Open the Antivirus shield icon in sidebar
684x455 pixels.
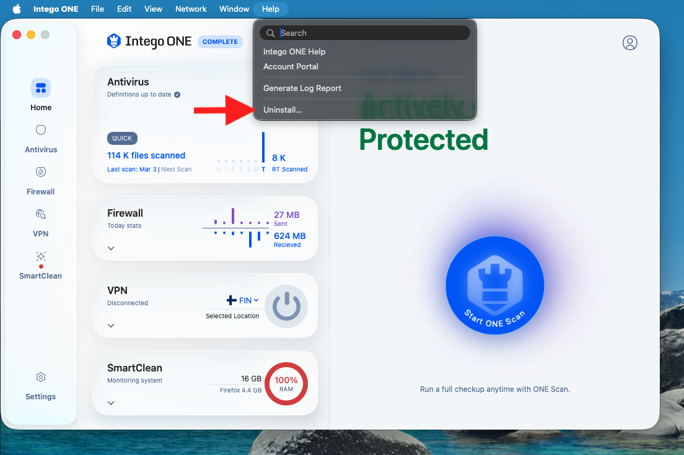coord(40,130)
